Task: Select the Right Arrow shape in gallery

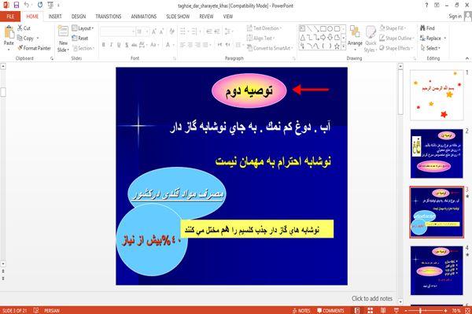Action: coord(323,37)
